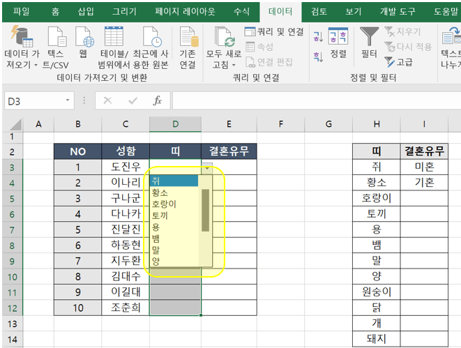Screen dimensions: 461x348
Task: Switch to the 그리기 tab
Action: pyautogui.click(x=124, y=11)
